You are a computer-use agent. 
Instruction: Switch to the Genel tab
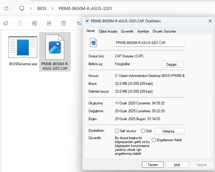[x=91, y=31]
